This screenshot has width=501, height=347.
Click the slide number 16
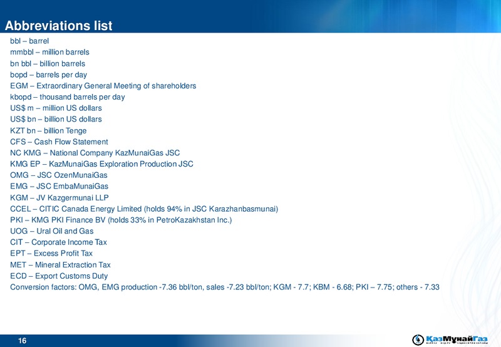click(23, 341)
